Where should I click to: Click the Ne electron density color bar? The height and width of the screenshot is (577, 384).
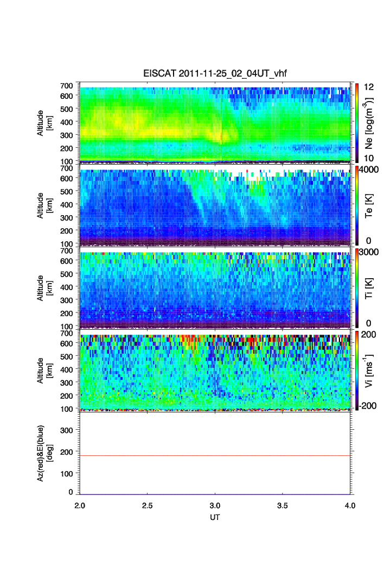(x=357, y=123)
